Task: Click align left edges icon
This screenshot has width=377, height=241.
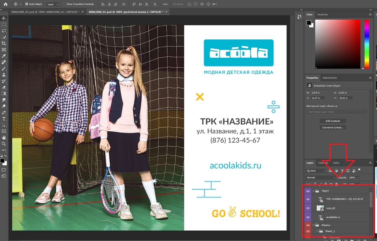Action: 103,4
